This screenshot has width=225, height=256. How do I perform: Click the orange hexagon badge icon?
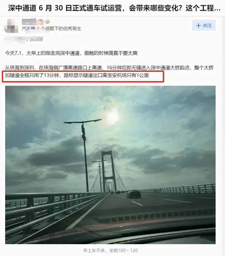tap(47, 21)
